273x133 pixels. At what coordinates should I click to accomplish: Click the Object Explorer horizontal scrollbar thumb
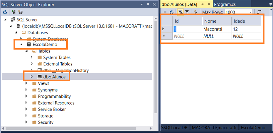pyautogui.click(x=71, y=128)
